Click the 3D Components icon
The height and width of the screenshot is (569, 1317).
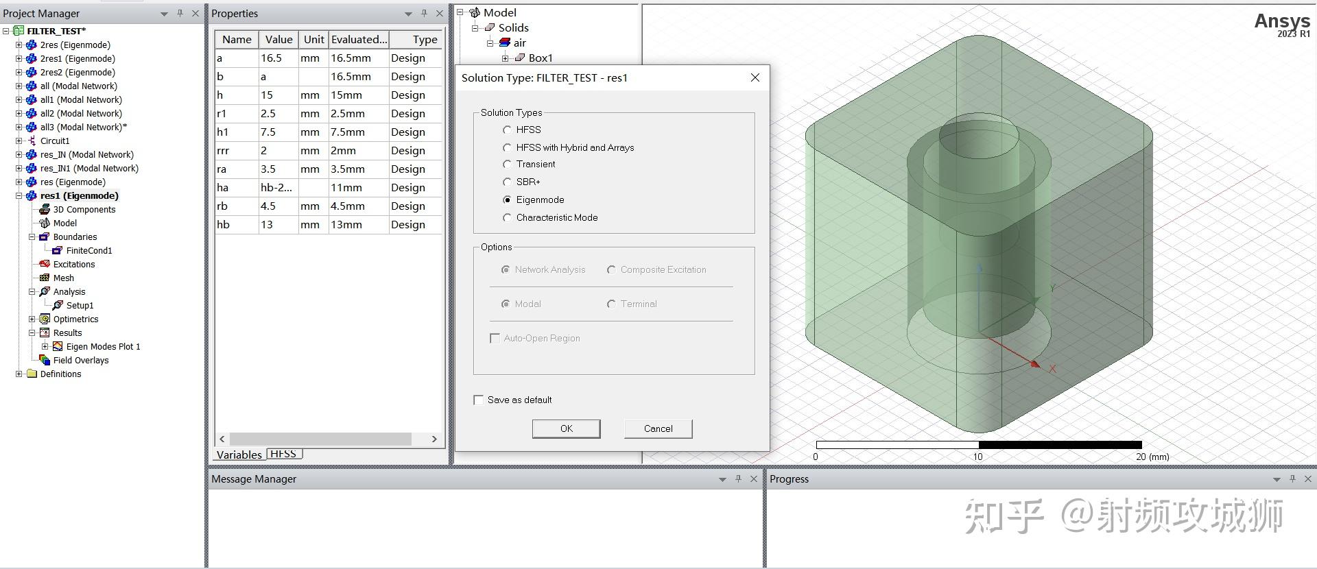[x=45, y=209]
